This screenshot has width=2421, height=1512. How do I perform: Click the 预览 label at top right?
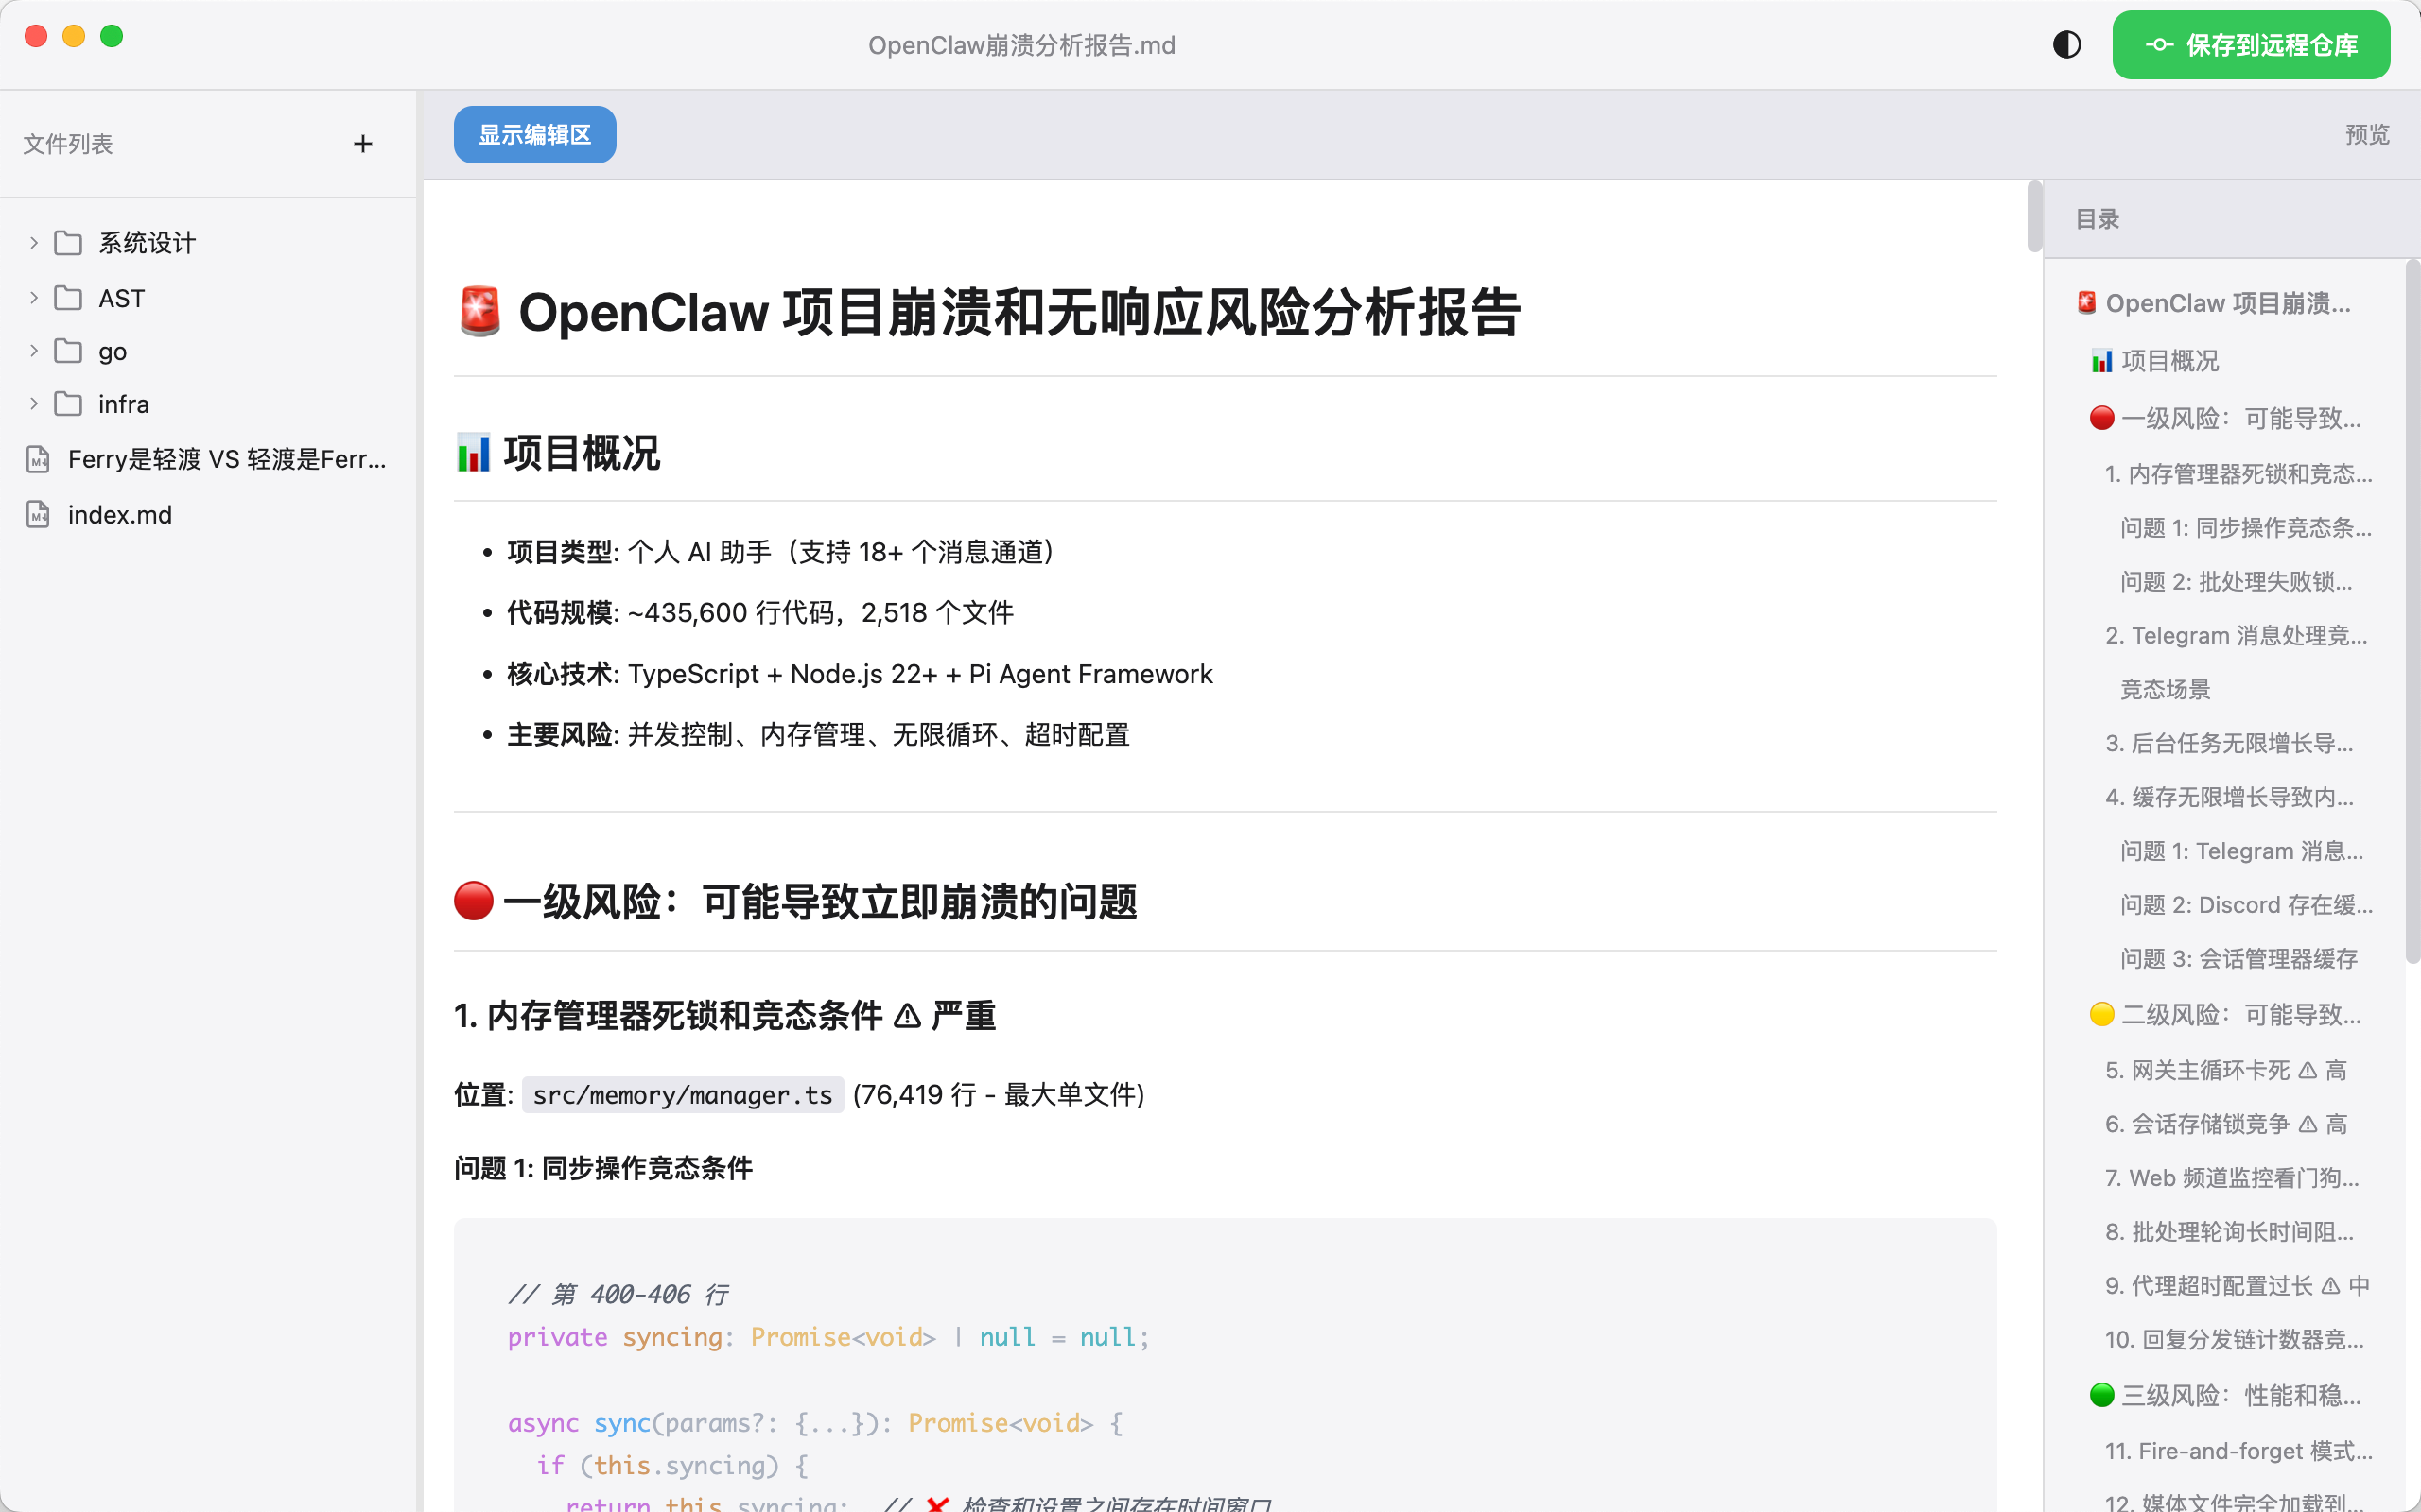click(x=2366, y=135)
